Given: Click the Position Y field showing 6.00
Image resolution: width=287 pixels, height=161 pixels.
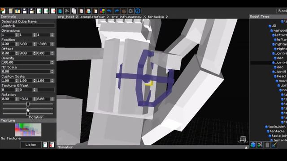Looking at the screenshot, I should [26, 44].
